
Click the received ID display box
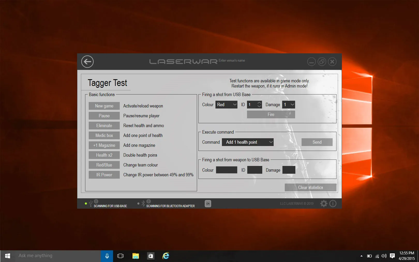pyautogui.click(x=255, y=170)
